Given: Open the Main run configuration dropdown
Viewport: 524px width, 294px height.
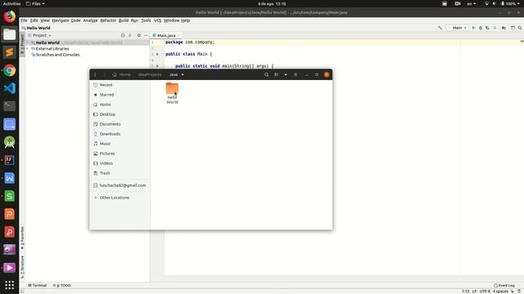Looking at the screenshot, I should point(458,28).
